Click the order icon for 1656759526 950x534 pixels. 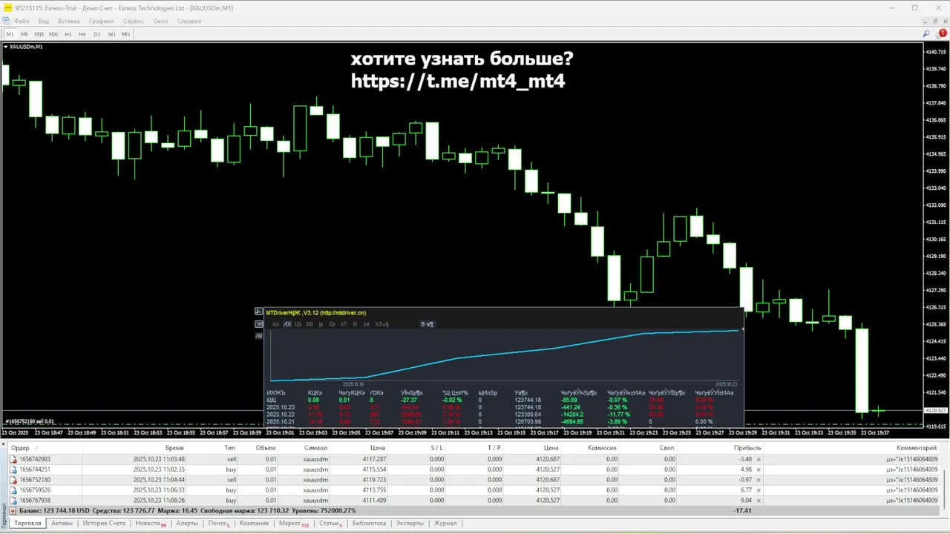pos(13,490)
